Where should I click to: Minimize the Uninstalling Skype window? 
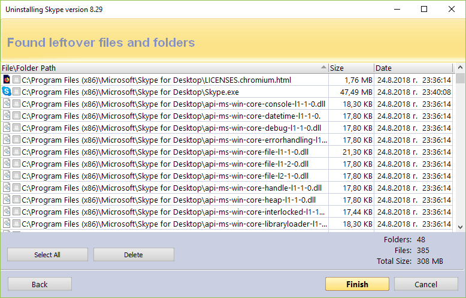[397, 9]
